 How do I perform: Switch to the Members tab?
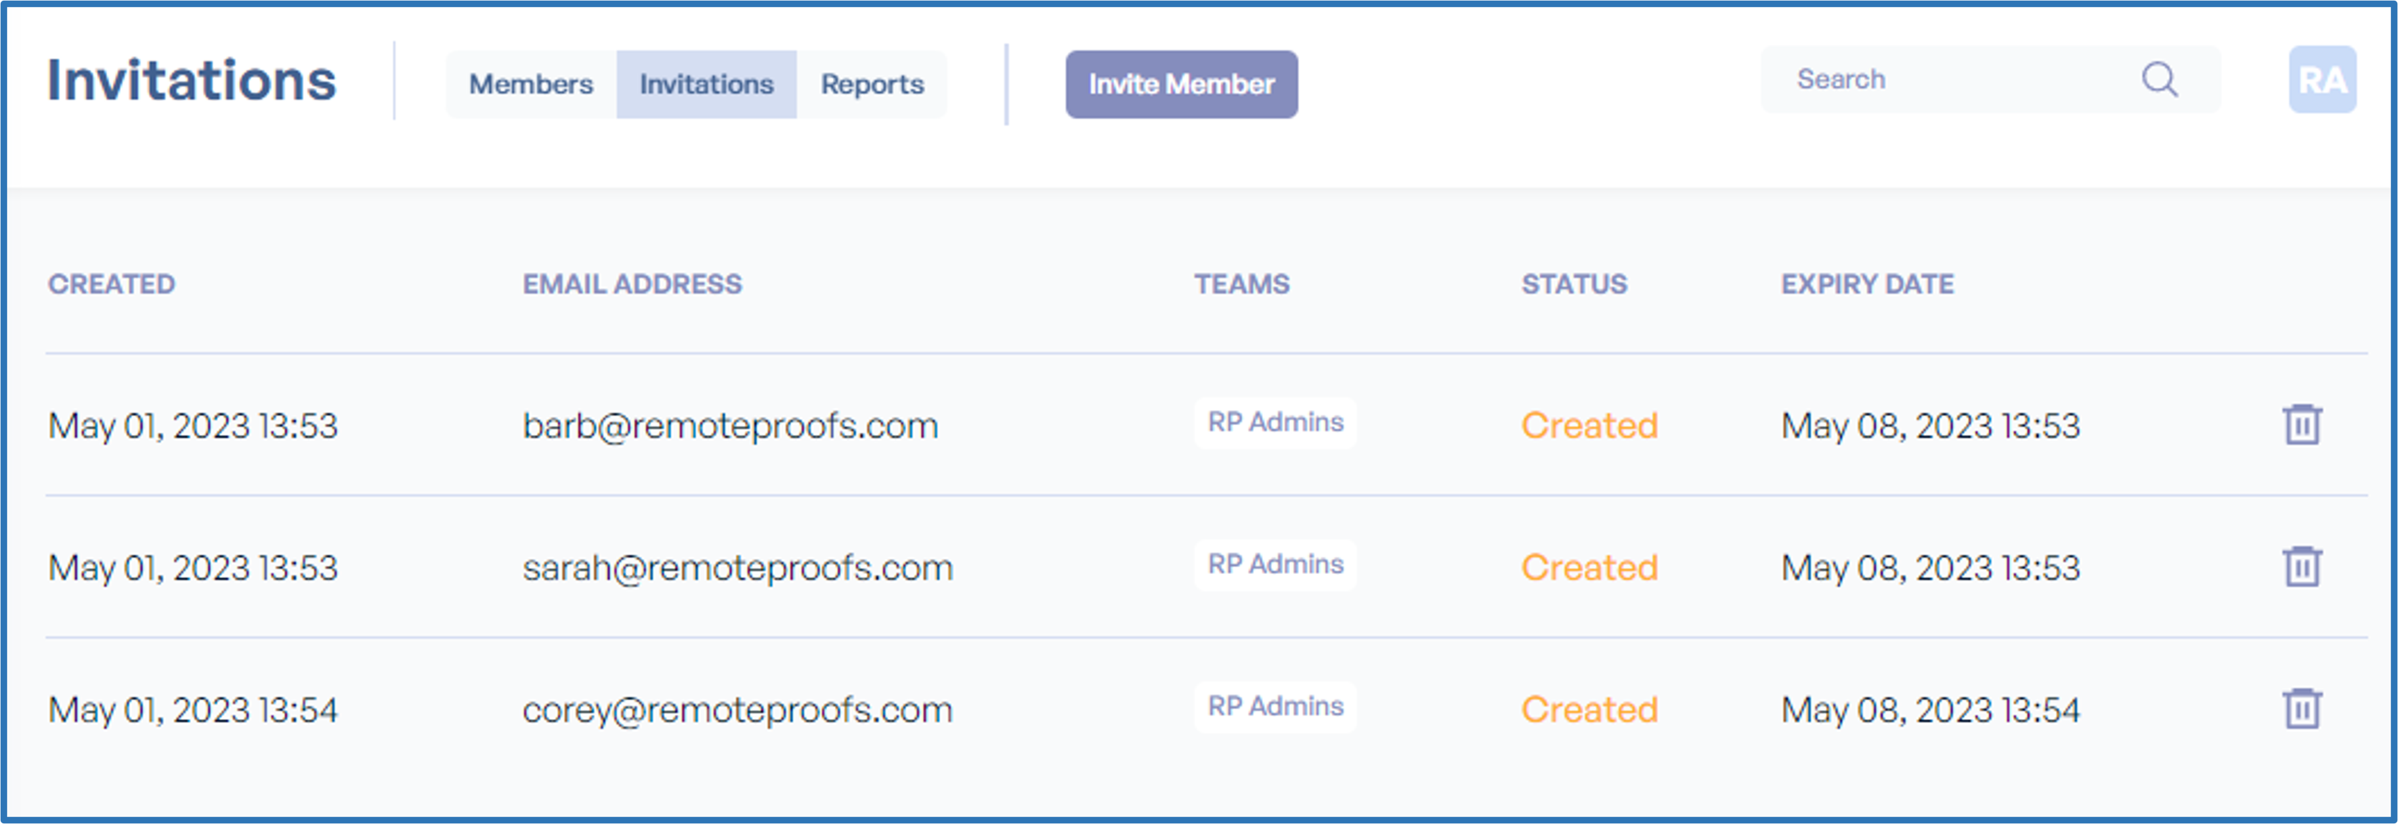pos(530,85)
